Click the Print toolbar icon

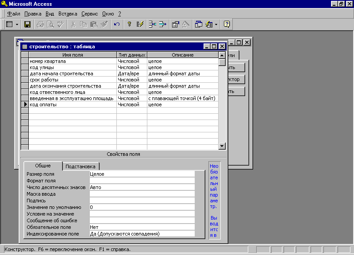(x=40, y=24)
